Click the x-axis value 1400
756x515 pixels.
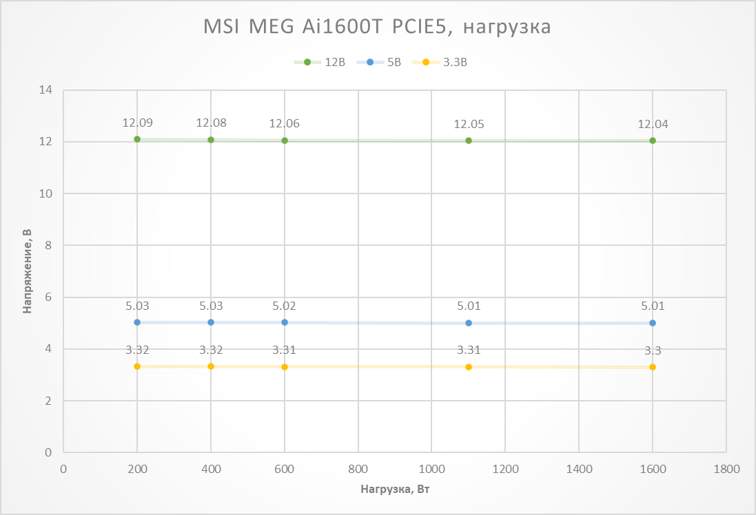point(579,470)
